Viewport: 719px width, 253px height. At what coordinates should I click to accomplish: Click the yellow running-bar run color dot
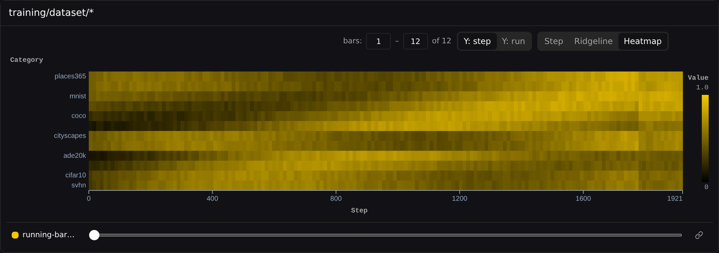pos(15,235)
